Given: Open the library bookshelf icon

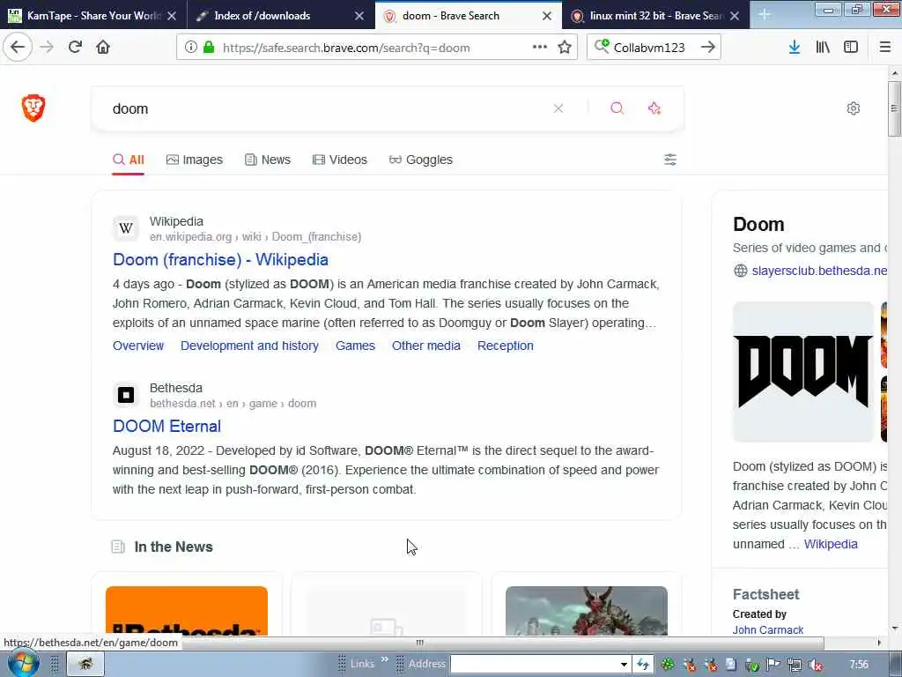Looking at the screenshot, I should click(x=823, y=48).
